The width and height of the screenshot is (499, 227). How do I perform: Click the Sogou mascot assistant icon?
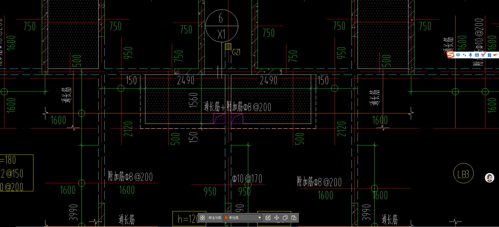pyautogui.click(x=495, y=55)
